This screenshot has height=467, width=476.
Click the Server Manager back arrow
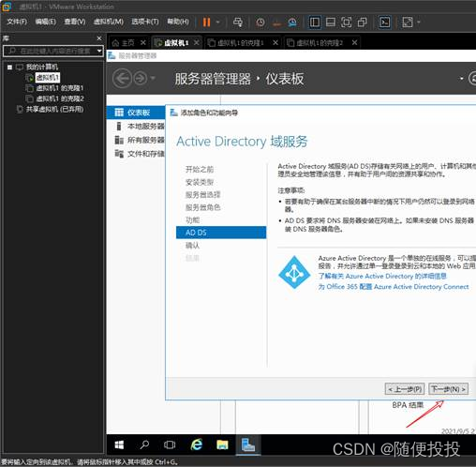coord(122,79)
